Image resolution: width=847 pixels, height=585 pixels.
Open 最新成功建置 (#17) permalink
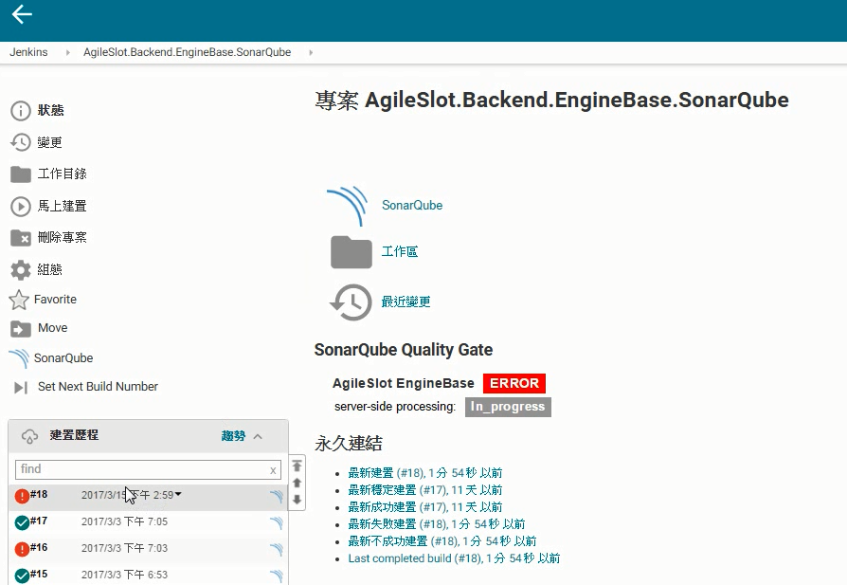(425, 507)
